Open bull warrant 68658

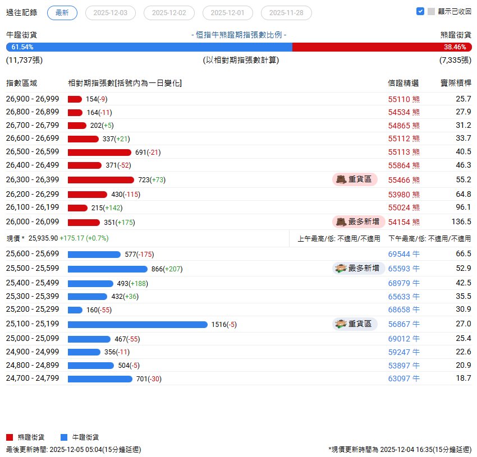403,310
